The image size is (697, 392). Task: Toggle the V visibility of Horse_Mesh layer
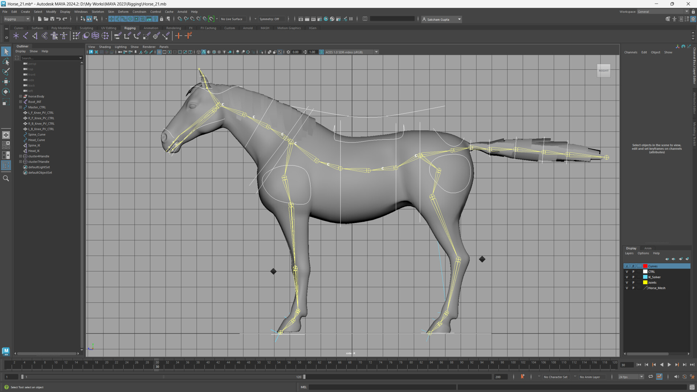pos(627,288)
